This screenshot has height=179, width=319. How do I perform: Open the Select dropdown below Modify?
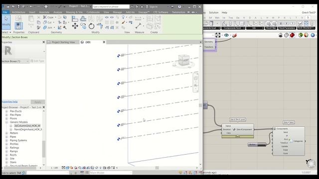6,32
